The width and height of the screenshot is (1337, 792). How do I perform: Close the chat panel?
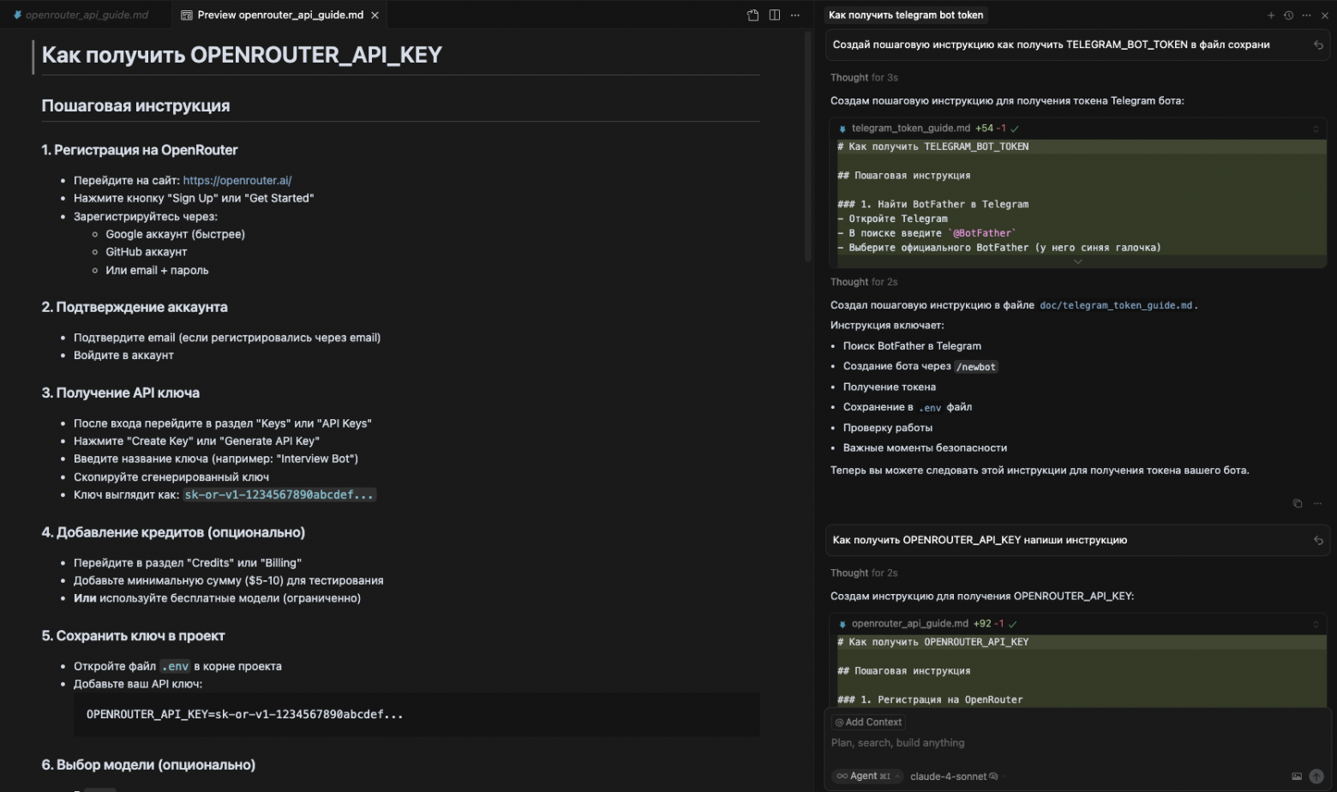[1325, 15]
